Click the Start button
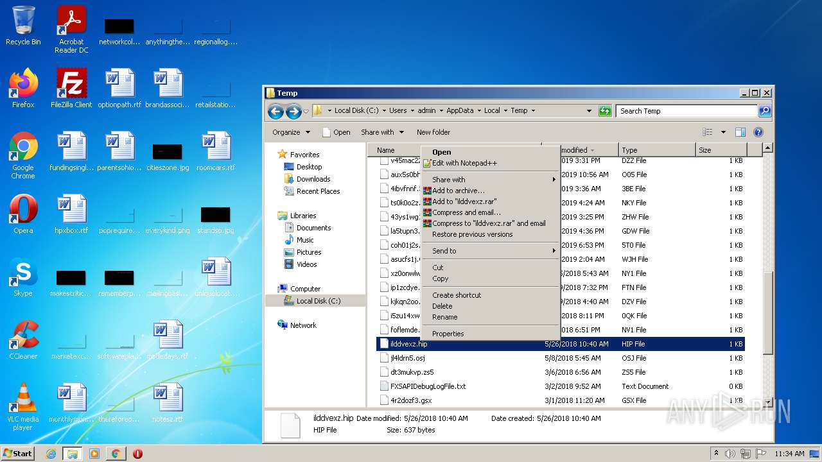This screenshot has width=822, height=462. click(x=17, y=454)
